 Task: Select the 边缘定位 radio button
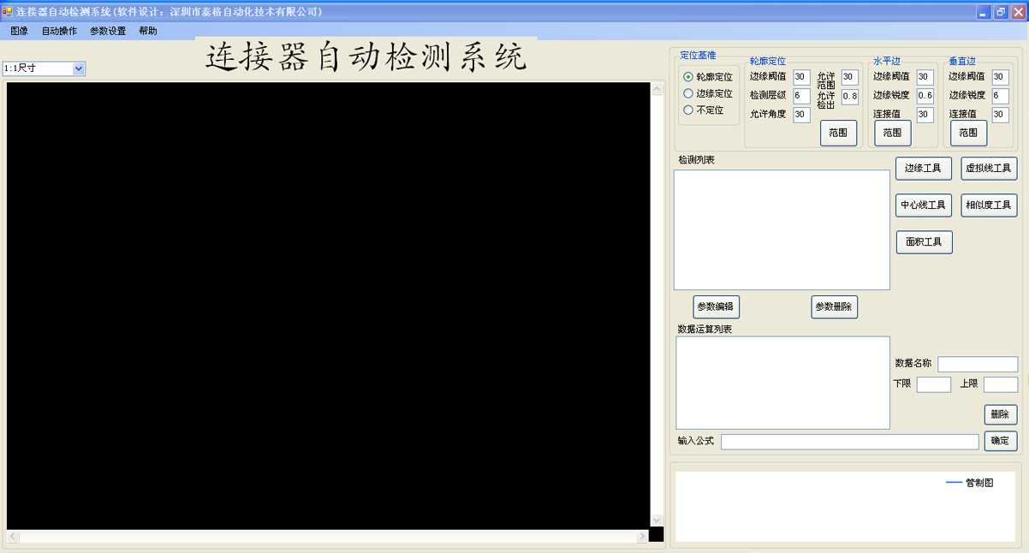pyautogui.click(x=688, y=93)
